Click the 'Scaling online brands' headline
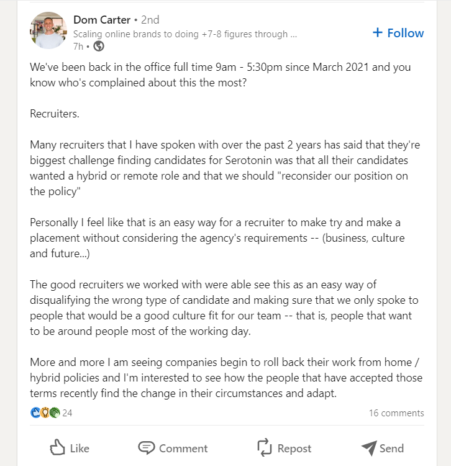Image resolution: width=451 pixels, height=466 pixels. 185,34
